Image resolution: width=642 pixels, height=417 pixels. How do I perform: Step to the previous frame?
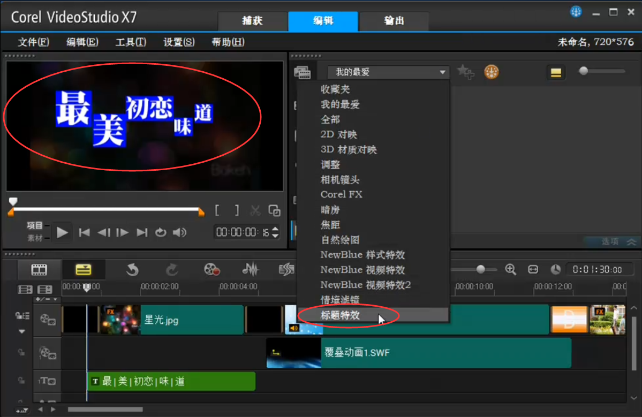pos(103,232)
